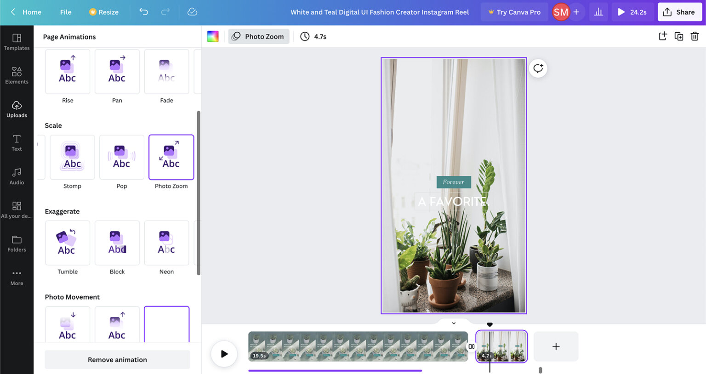Image resolution: width=706 pixels, height=374 pixels.
Task: Go back with the Home menu item
Action: click(x=26, y=12)
